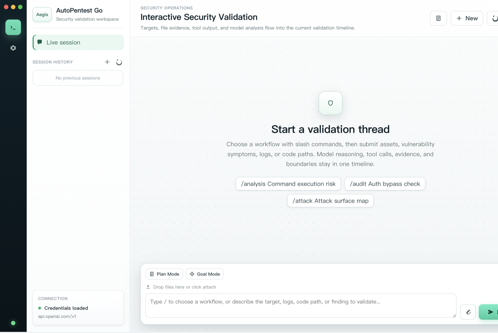This screenshot has width=498, height=333.
Task: Click the upload arrow icon by drop files
Action: point(148,287)
